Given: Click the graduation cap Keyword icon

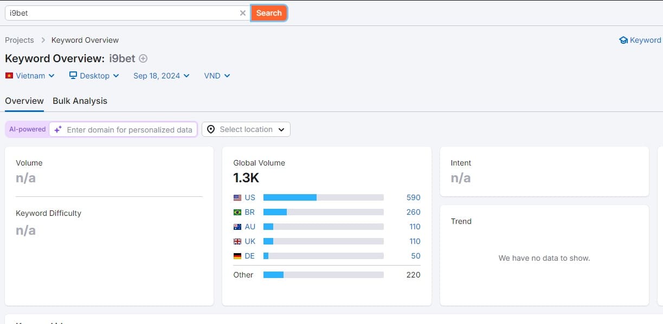Looking at the screenshot, I should click(x=623, y=40).
